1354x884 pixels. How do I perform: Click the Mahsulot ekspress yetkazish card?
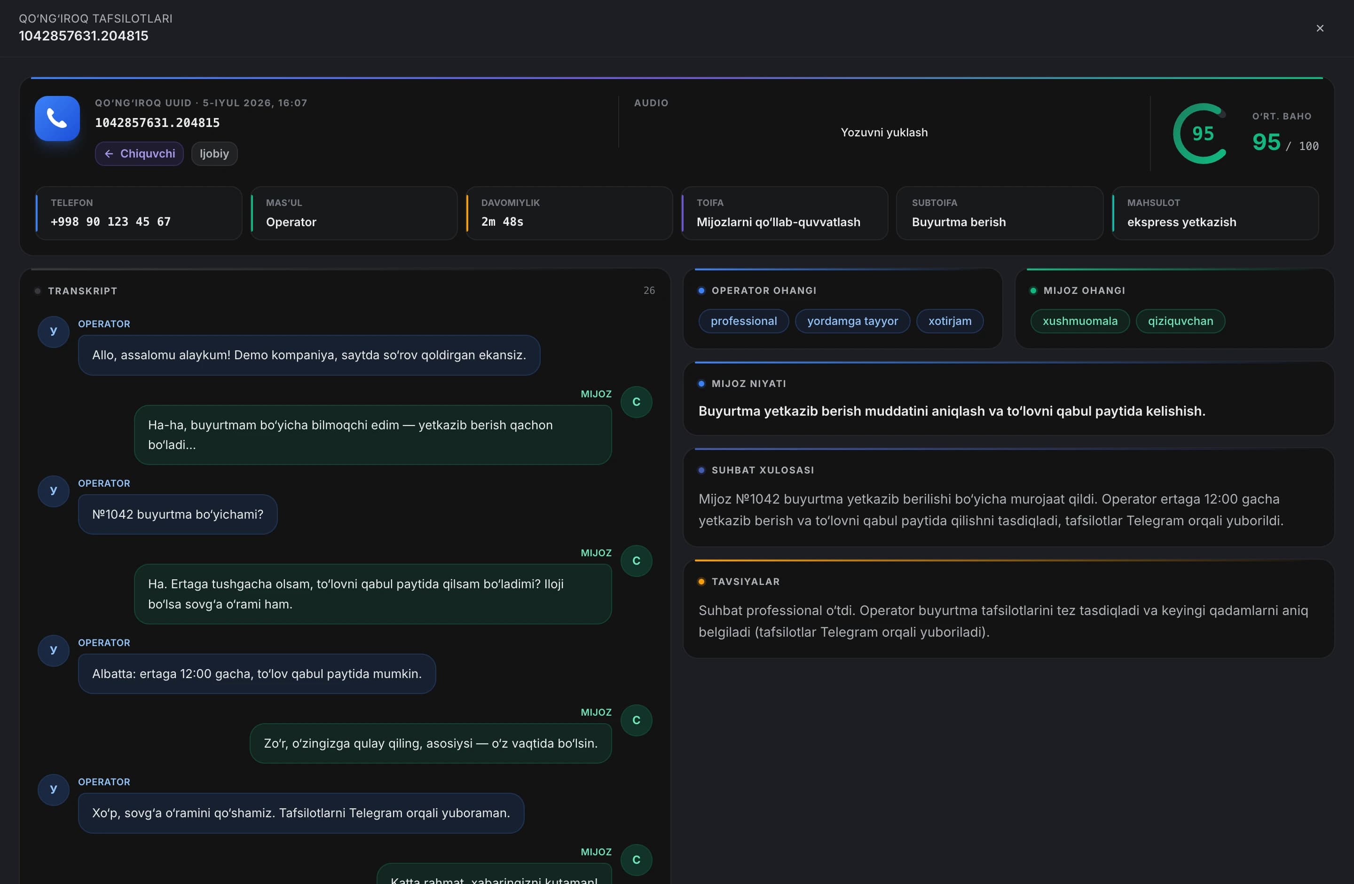(1215, 213)
